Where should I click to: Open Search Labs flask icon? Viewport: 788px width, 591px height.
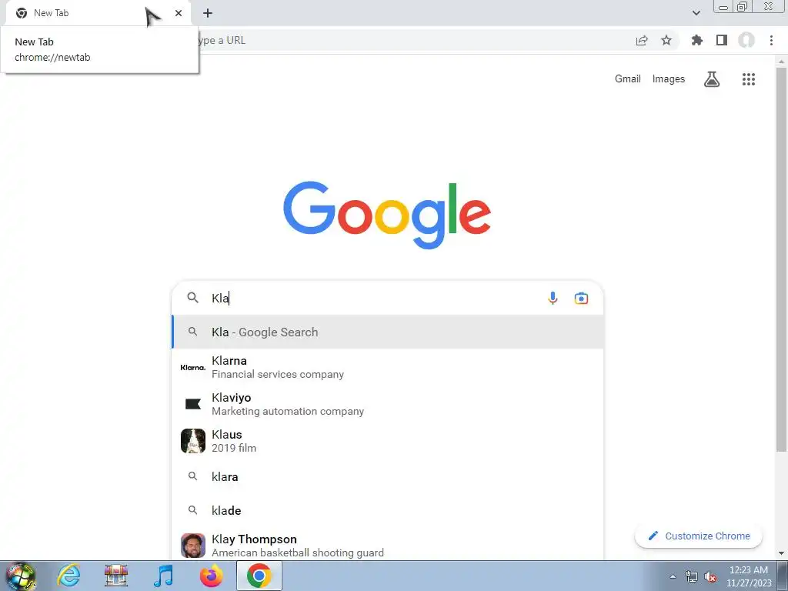pos(712,79)
